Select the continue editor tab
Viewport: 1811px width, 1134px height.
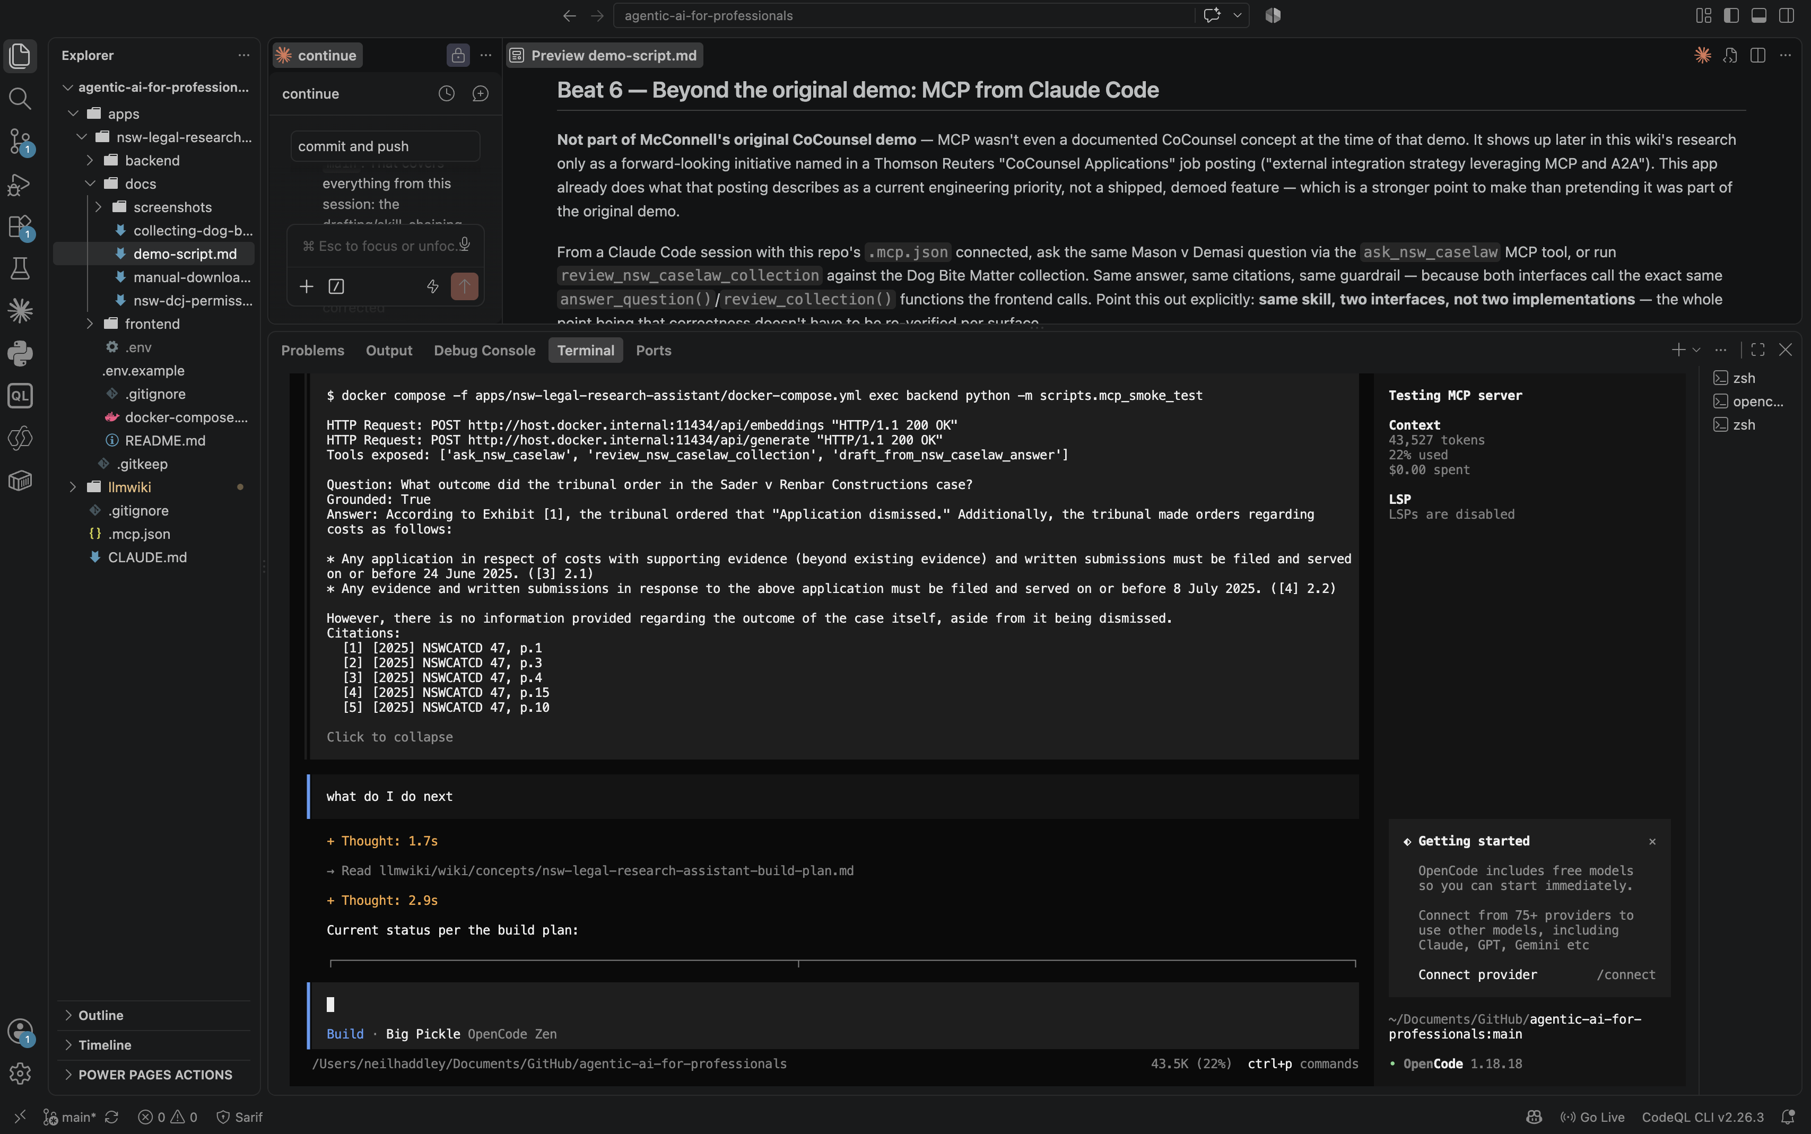(317, 56)
